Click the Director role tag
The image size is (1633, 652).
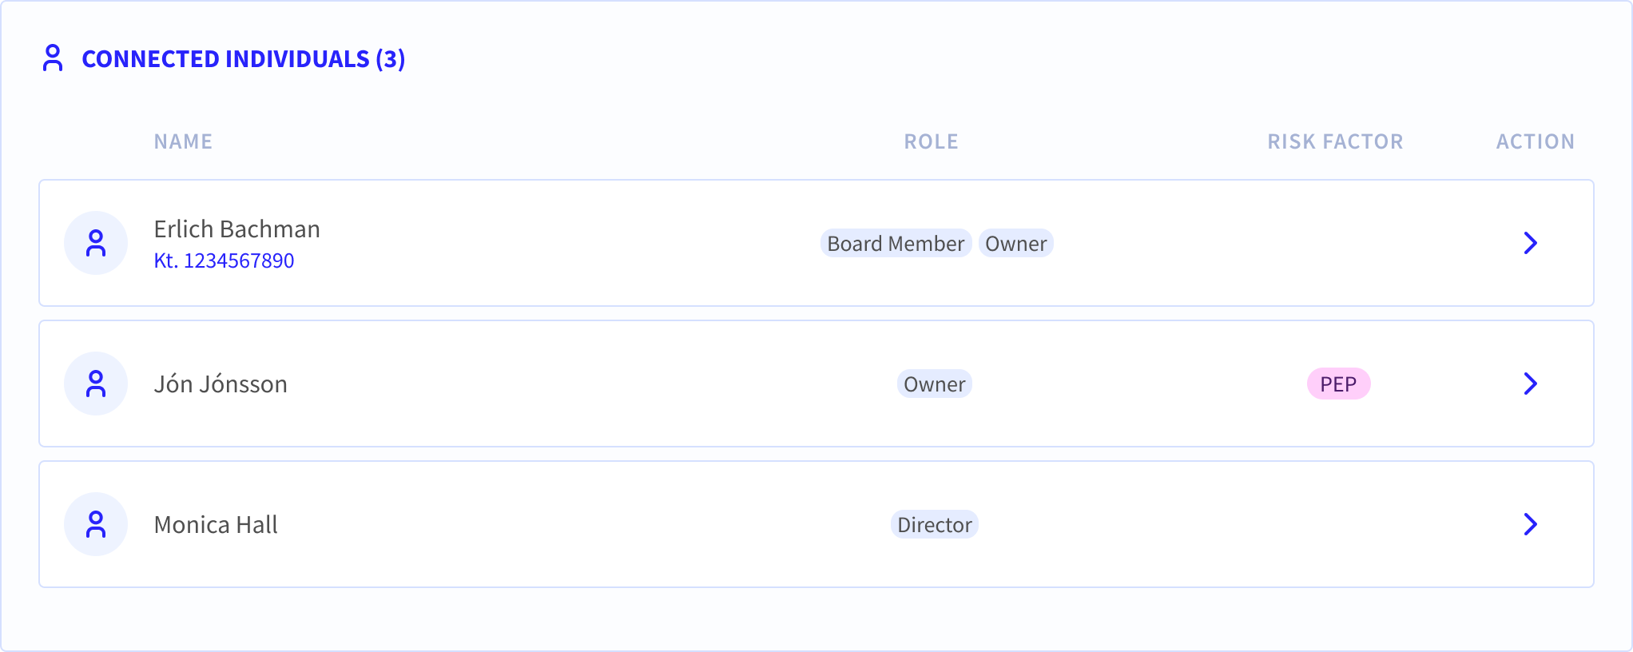pyautogui.click(x=934, y=524)
